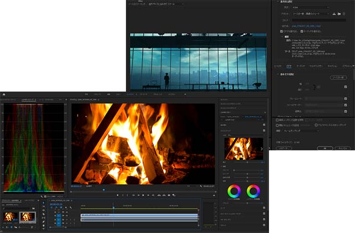Open the Button Editor plus icon
This screenshot has height=233, width=355.
pos(214,195)
